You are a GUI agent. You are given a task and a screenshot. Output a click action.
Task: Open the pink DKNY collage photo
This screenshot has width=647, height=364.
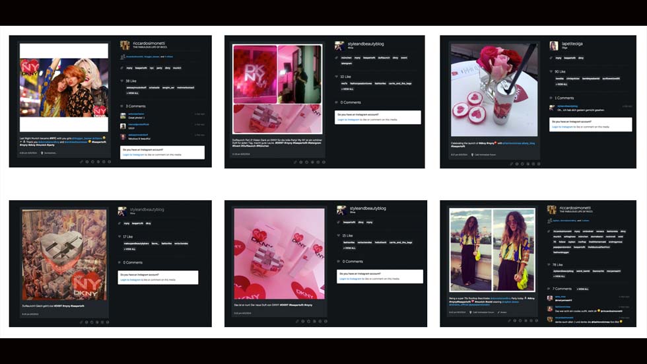point(277,89)
